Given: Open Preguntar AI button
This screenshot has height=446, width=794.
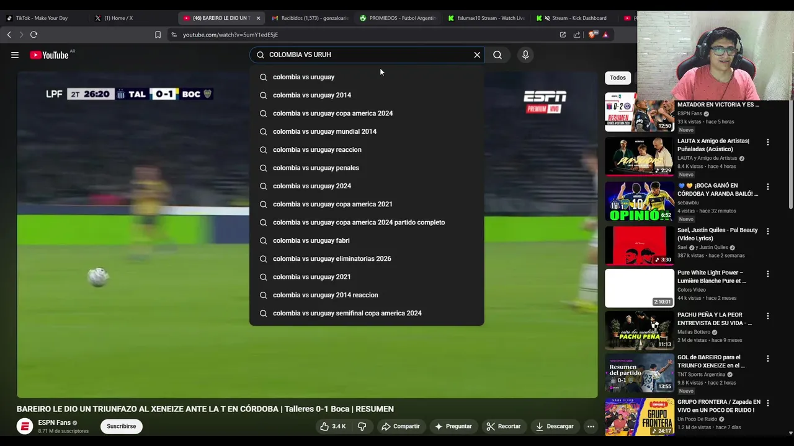Looking at the screenshot, I should (453, 426).
